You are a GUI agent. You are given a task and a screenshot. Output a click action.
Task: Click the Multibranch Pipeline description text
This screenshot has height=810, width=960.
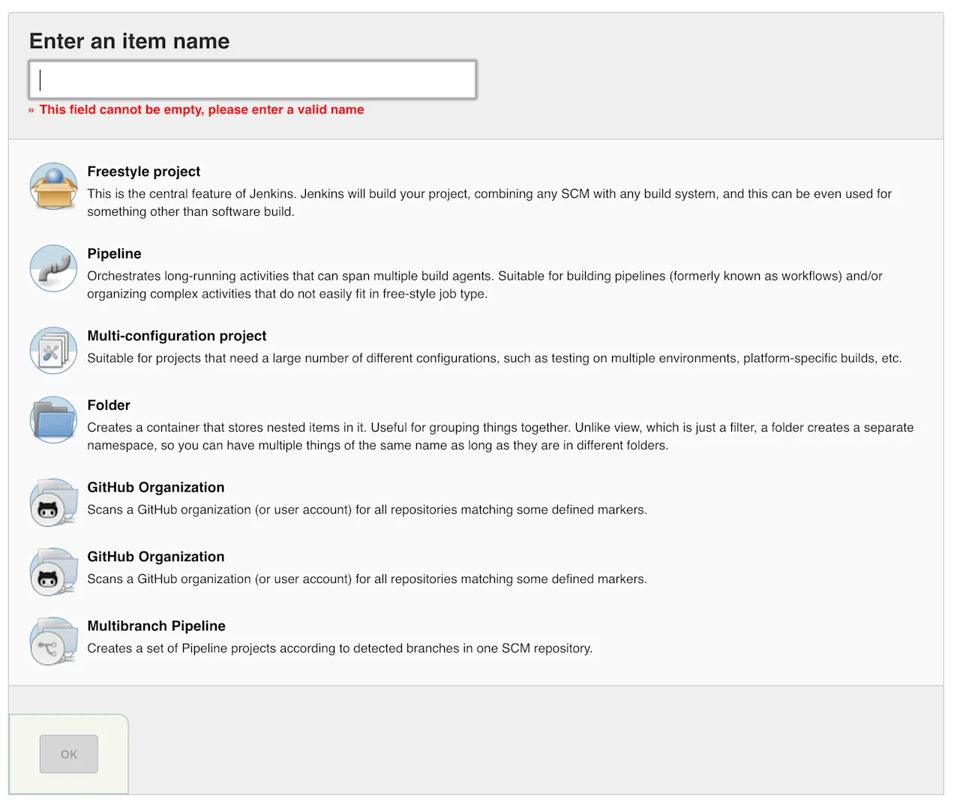(x=340, y=648)
